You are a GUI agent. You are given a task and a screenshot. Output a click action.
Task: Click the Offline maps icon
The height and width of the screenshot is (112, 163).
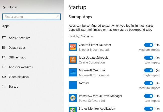(4, 57)
